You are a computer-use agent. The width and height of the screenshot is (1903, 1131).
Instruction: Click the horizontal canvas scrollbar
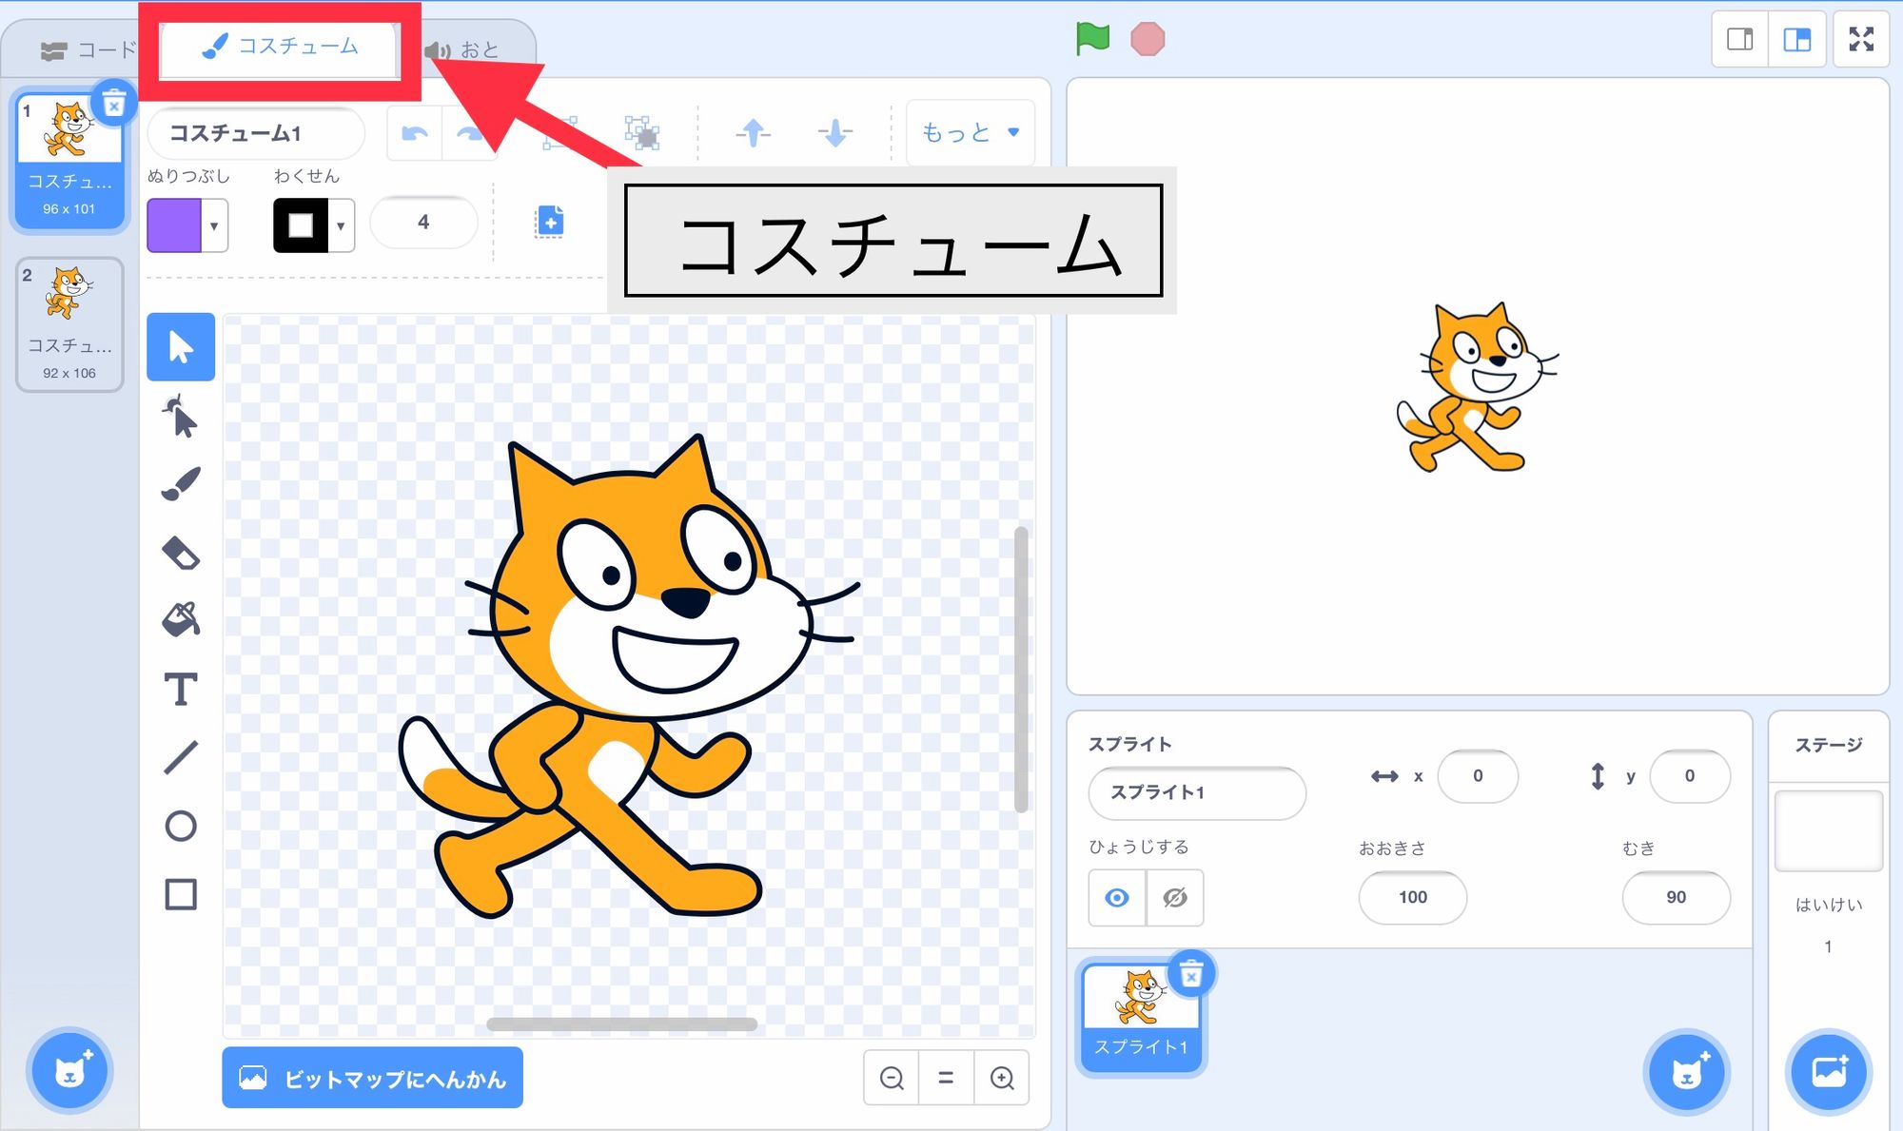tap(621, 1024)
